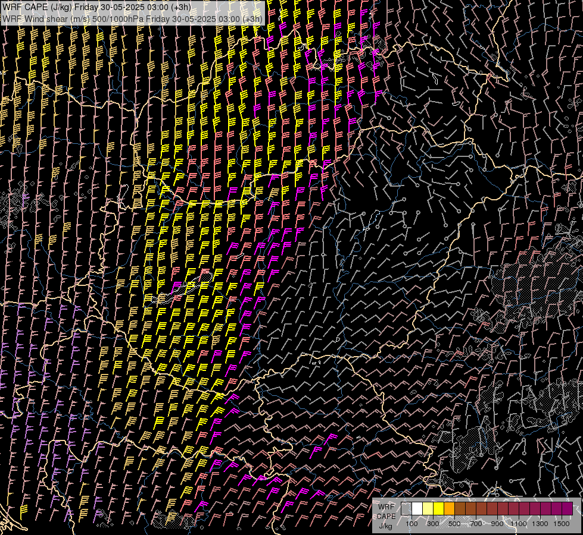Click the bright yellow CAPE legend swatch
Screen dimensions: 583x535
click(439, 508)
